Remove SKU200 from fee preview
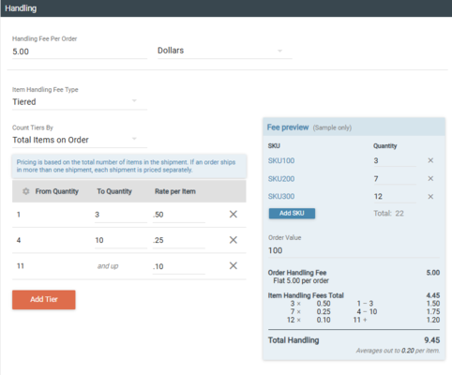The image size is (452, 375). tap(430, 178)
